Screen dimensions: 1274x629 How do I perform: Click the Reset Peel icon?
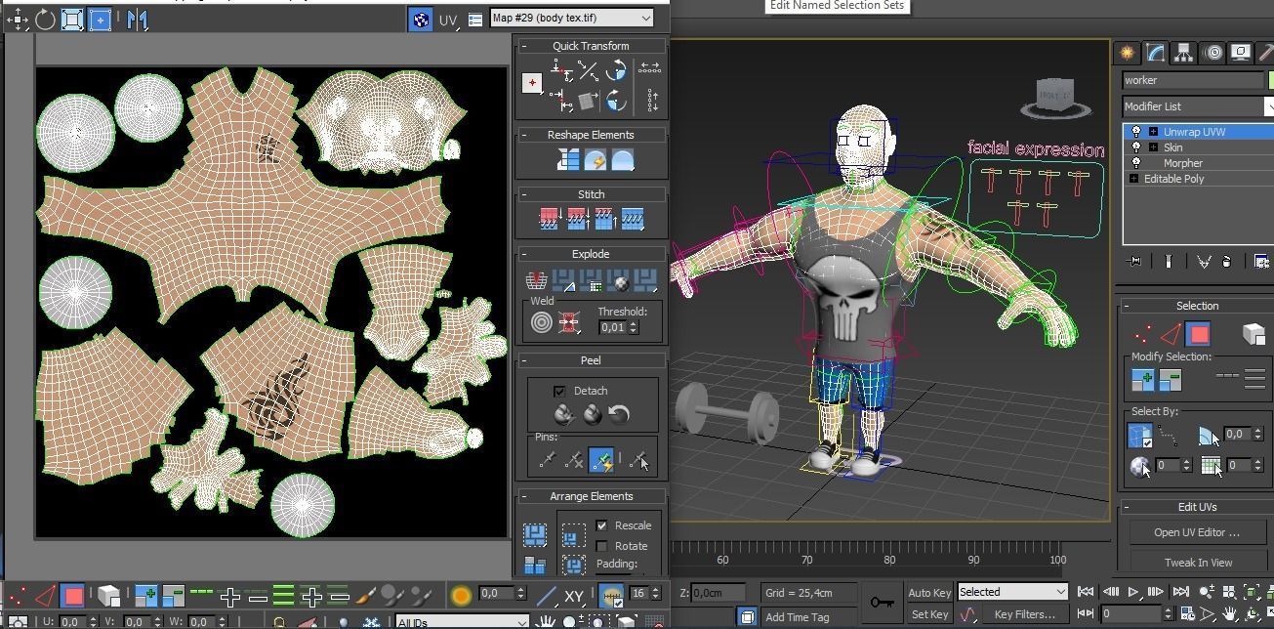619,414
